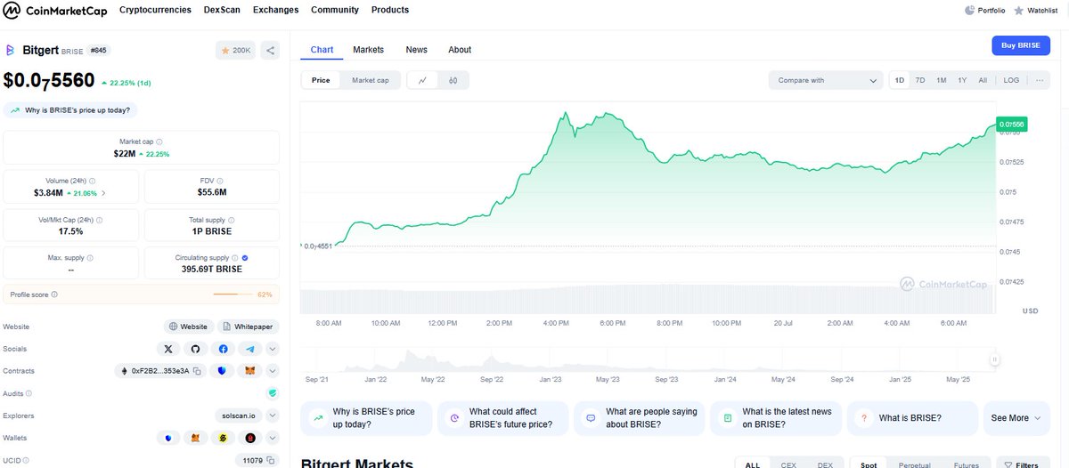Viewport: 1069px width, 468px height.
Task: Click the solscan.io explorer chip
Action: point(238,416)
